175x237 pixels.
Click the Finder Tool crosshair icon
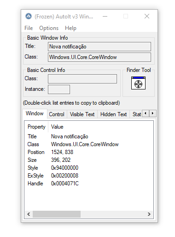[138, 83]
